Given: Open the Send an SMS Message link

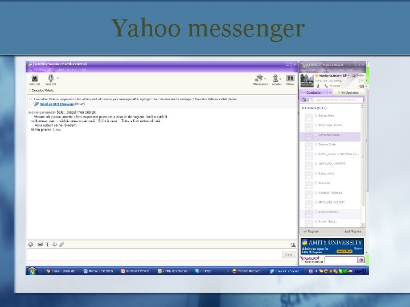Looking at the screenshot, I should pos(57,104).
